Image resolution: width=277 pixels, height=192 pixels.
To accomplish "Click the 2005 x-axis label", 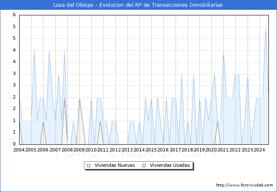I will [x=31, y=150].
